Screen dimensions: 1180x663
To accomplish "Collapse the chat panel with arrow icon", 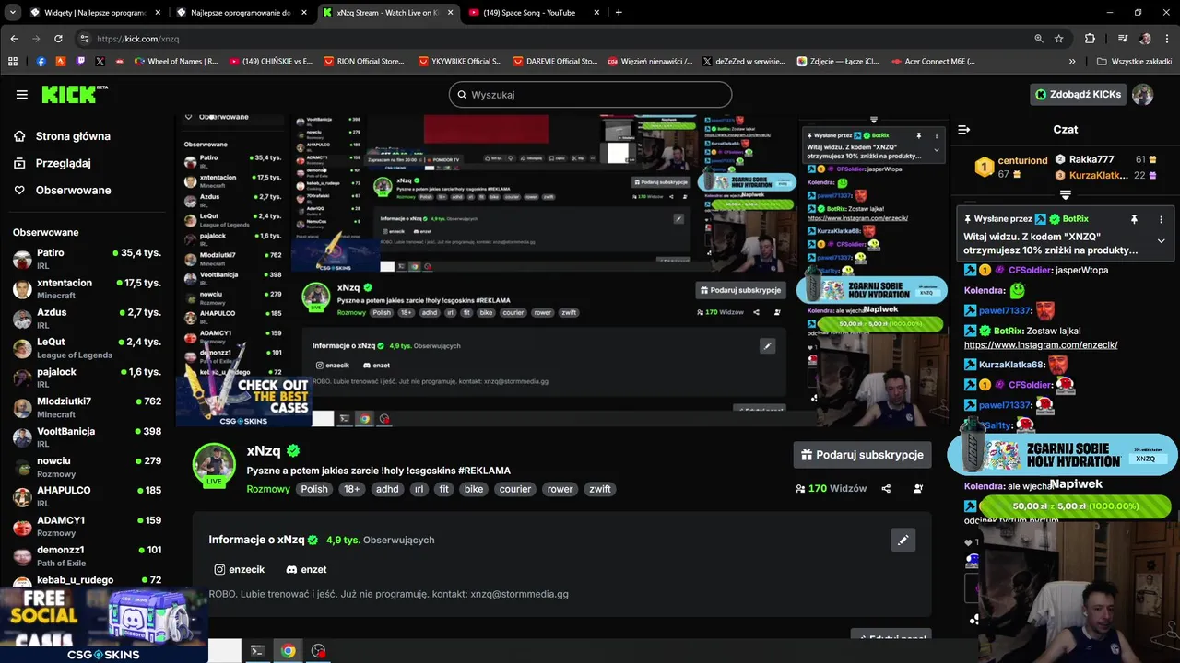I will [x=963, y=130].
